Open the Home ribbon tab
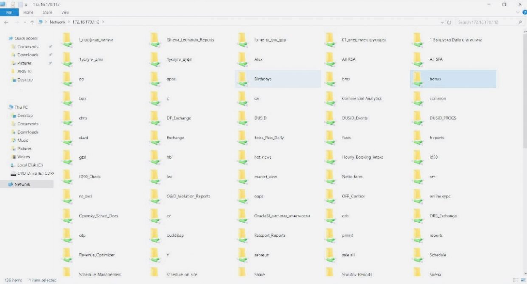This screenshot has width=527, height=284. pos(28,13)
